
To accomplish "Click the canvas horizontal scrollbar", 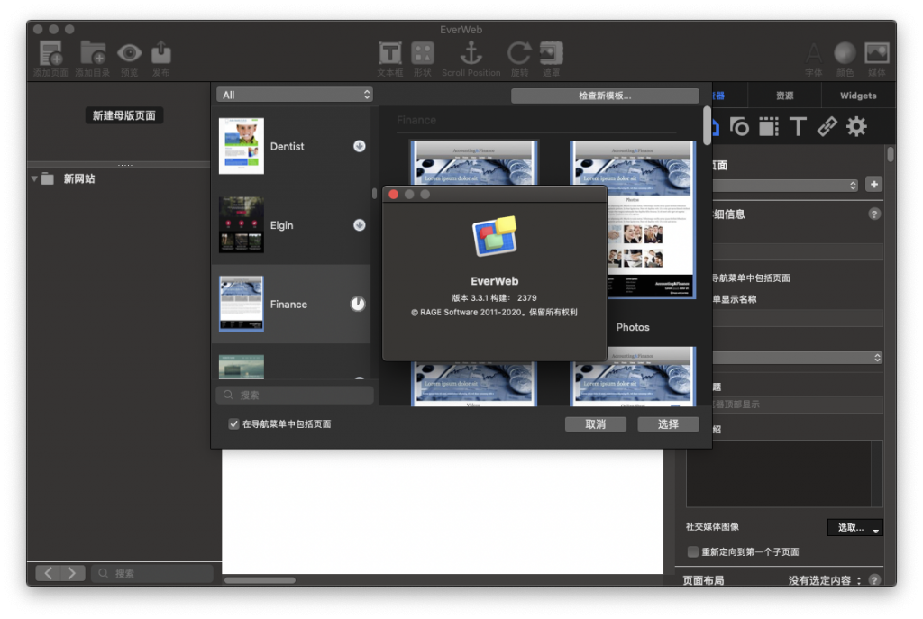I will (260, 580).
